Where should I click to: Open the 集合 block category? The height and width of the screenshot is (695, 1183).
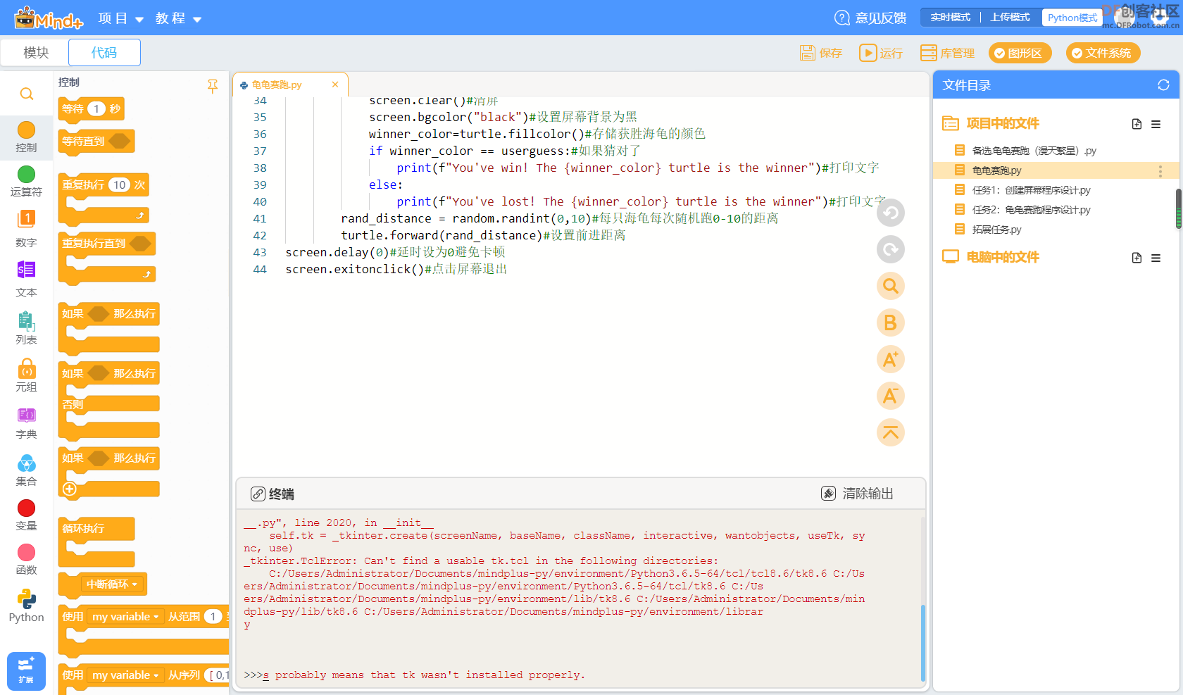[x=26, y=470]
